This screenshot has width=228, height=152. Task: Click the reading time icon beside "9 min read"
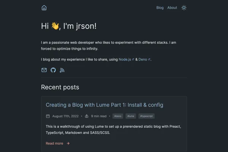[87, 116]
